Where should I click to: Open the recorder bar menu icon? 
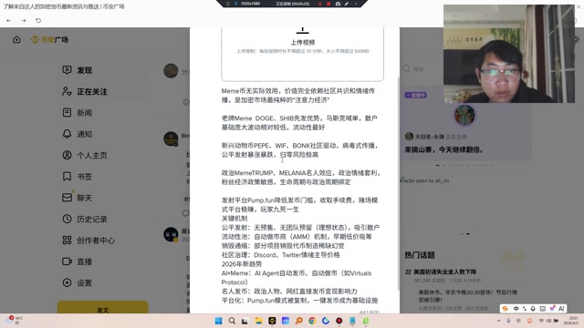(x=228, y=4)
